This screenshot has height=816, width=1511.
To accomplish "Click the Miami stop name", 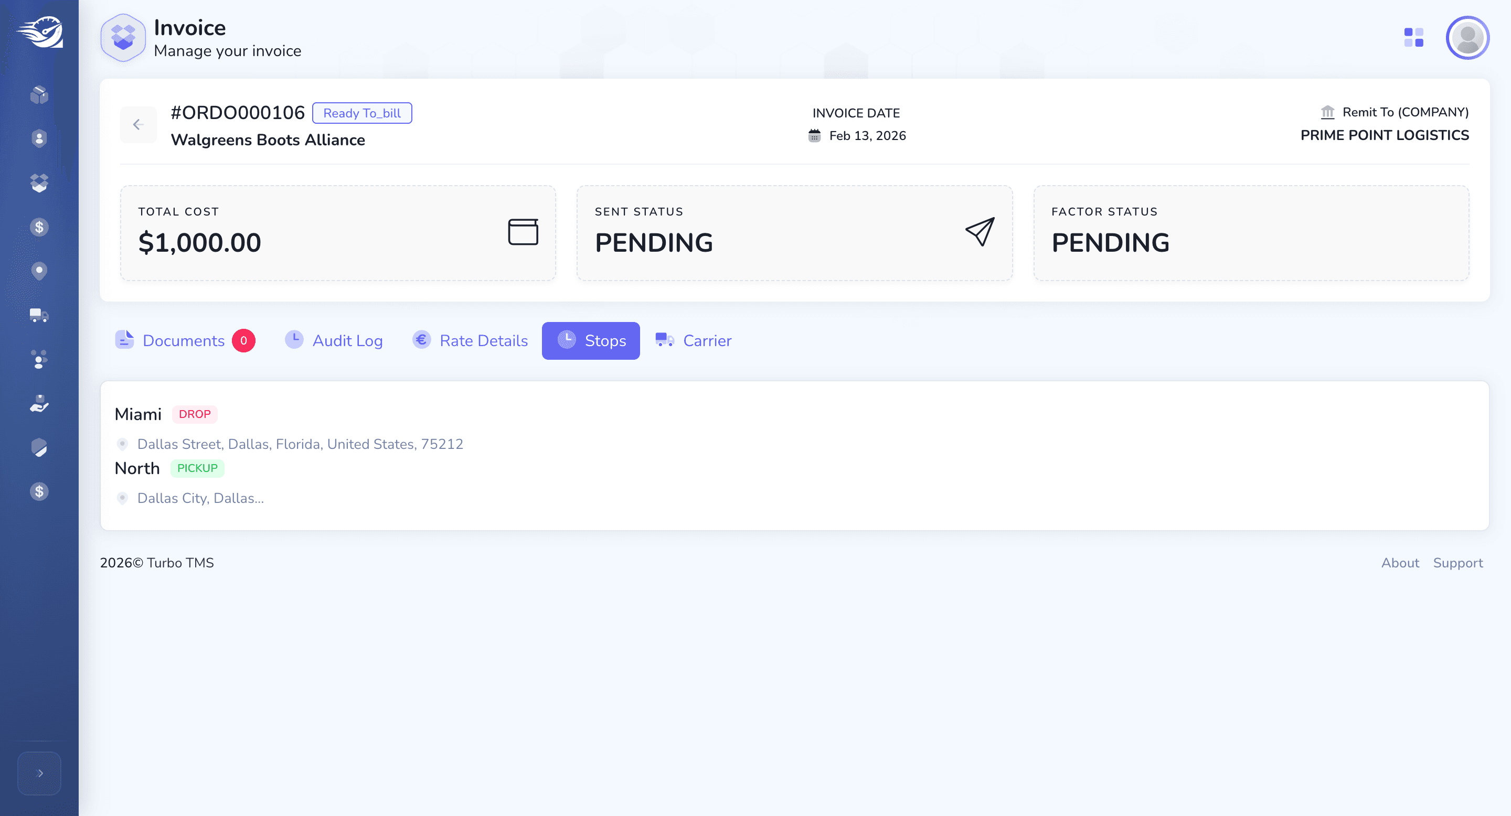I will 138,414.
